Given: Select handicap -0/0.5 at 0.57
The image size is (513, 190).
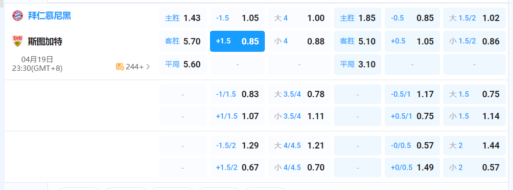Looking at the screenshot, I should [412, 146].
